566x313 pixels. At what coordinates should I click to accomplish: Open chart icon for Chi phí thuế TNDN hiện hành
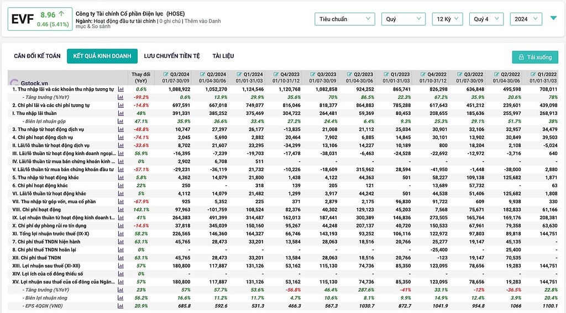(120, 241)
